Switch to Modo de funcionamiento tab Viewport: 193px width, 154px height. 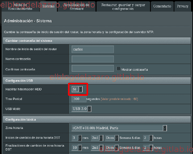pyautogui.click(x=20, y=7)
